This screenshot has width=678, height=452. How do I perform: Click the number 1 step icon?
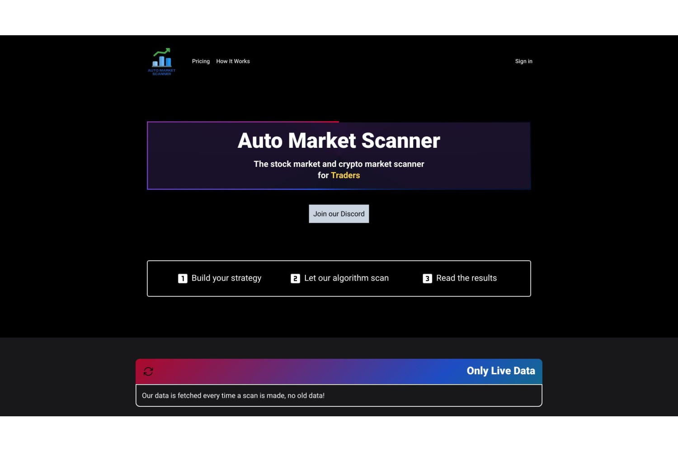pyautogui.click(x=183, y=278)
